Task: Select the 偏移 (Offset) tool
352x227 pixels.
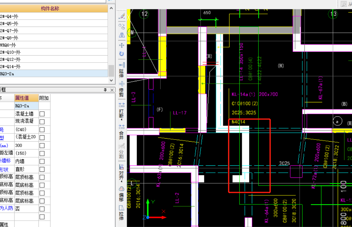Action: [x=121, y=194]
